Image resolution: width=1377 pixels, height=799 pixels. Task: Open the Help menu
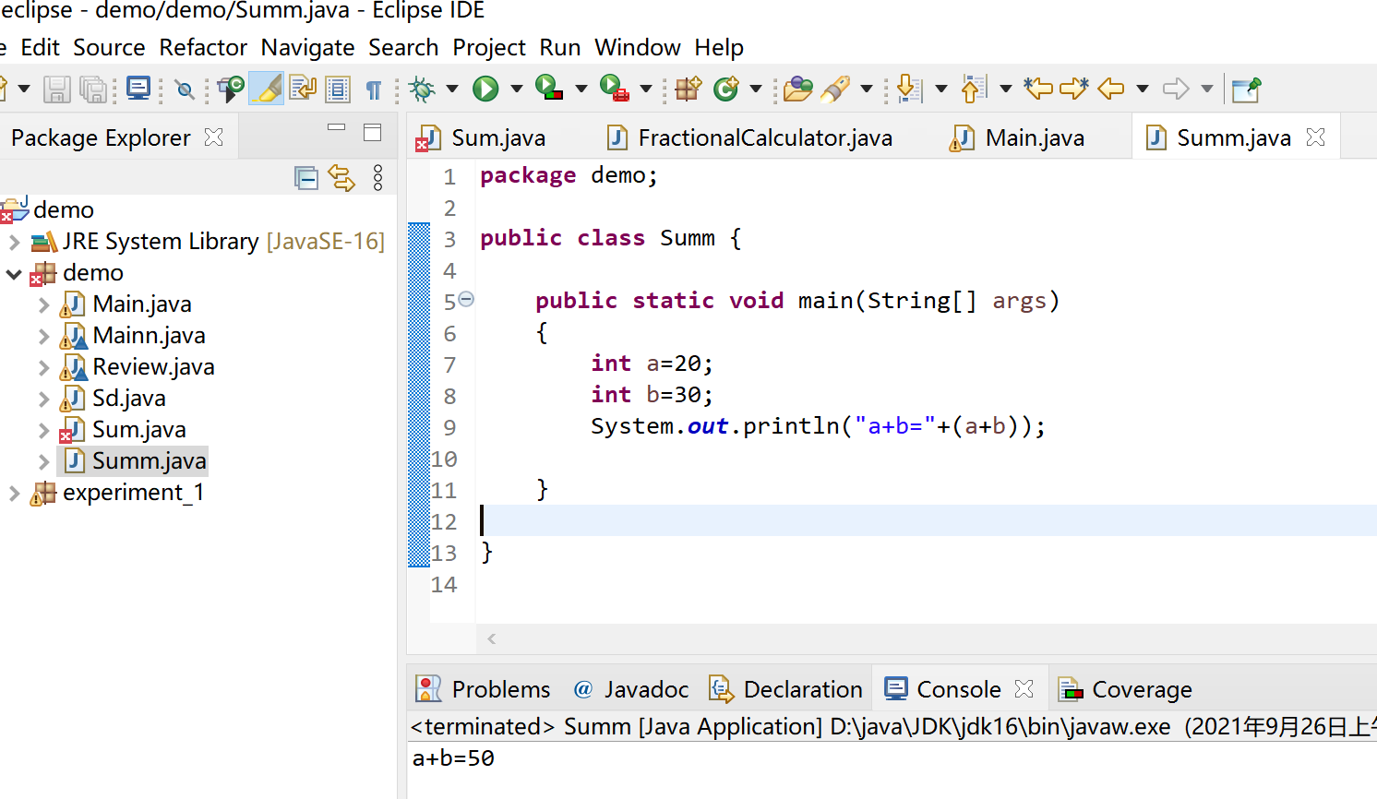[x=719, y=47]
